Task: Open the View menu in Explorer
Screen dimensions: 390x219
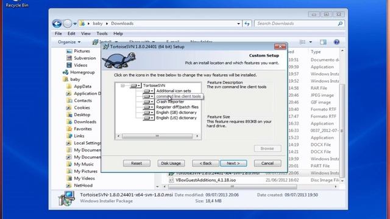Action: tap(86, 33)
